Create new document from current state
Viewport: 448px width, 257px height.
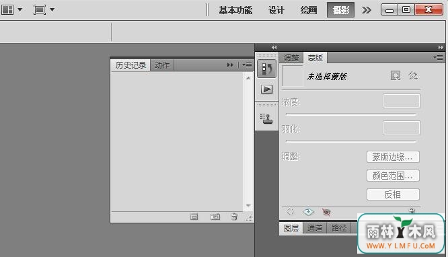tap(194, 217)
